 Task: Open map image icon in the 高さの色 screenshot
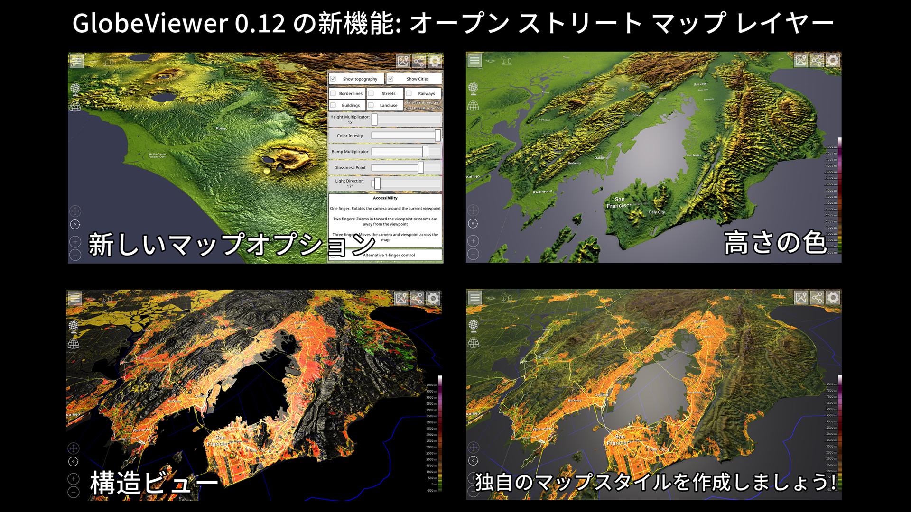point(801,60)
